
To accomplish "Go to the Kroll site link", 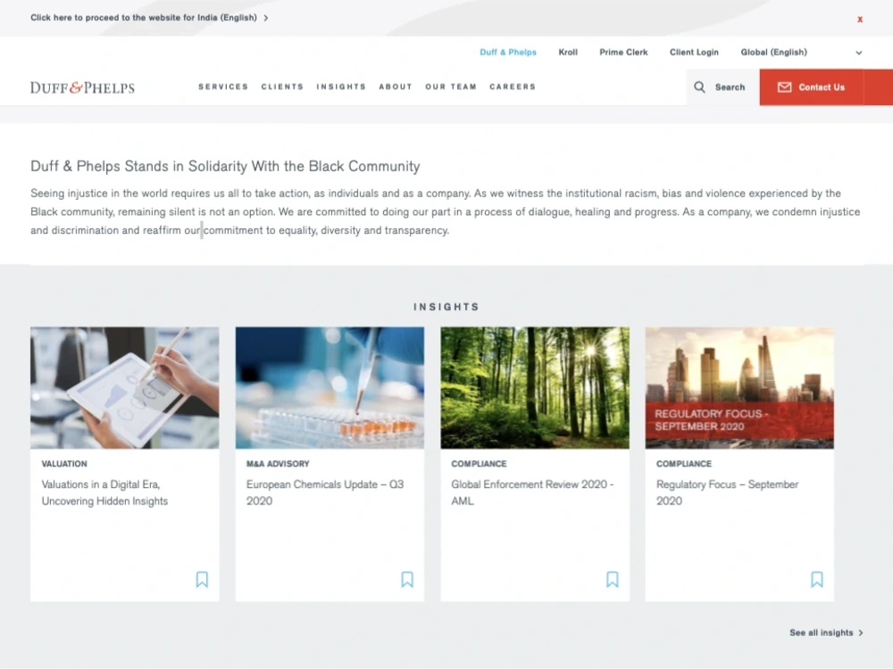I will [x=568, y=53].
